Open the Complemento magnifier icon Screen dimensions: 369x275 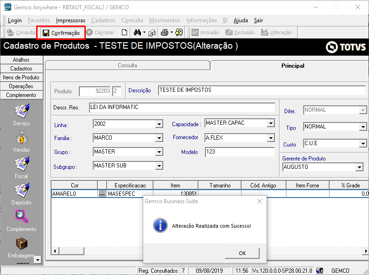tap(22, 217)
